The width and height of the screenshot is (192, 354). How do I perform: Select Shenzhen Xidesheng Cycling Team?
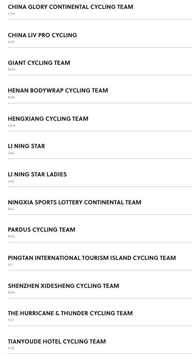(63, 286)
